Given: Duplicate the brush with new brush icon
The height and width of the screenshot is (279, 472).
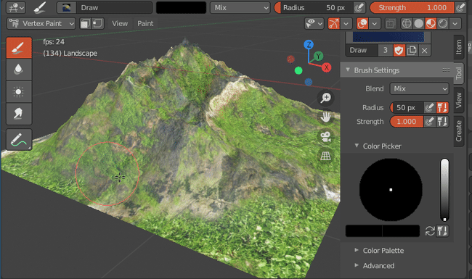Looking at the screenshot, I should pos(412,50).
